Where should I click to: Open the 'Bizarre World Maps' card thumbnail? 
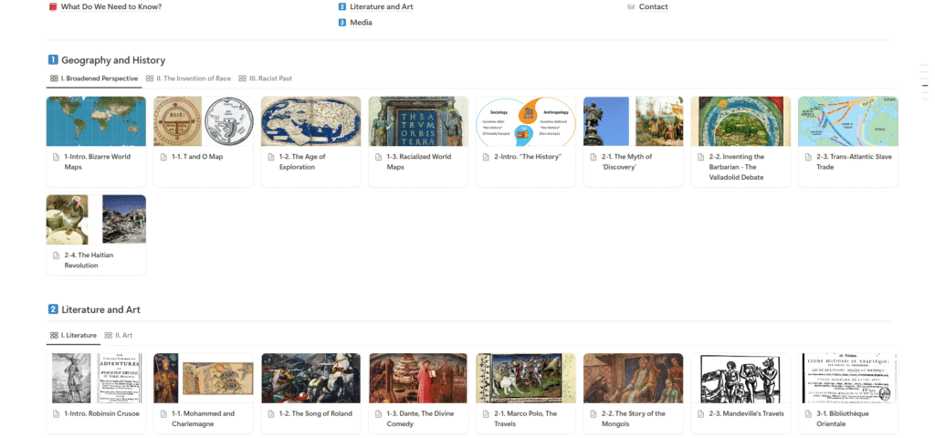click(x=96, y=121)
